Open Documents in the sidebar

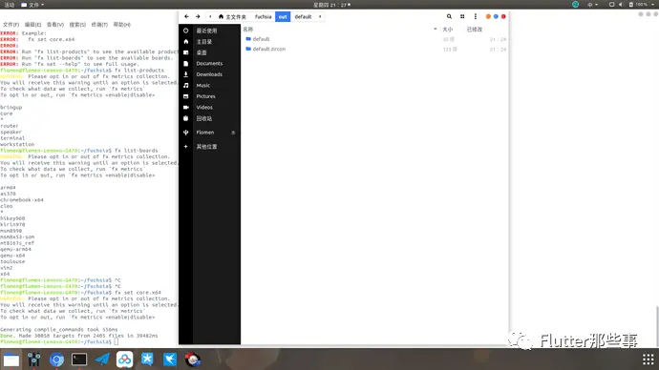[x=210, y=63]
